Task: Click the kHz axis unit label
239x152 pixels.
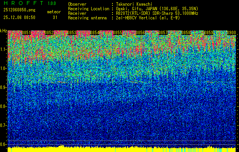Action: (4, 31)
